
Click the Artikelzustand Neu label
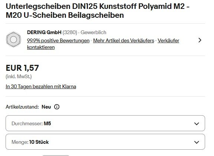coord(28,107)
